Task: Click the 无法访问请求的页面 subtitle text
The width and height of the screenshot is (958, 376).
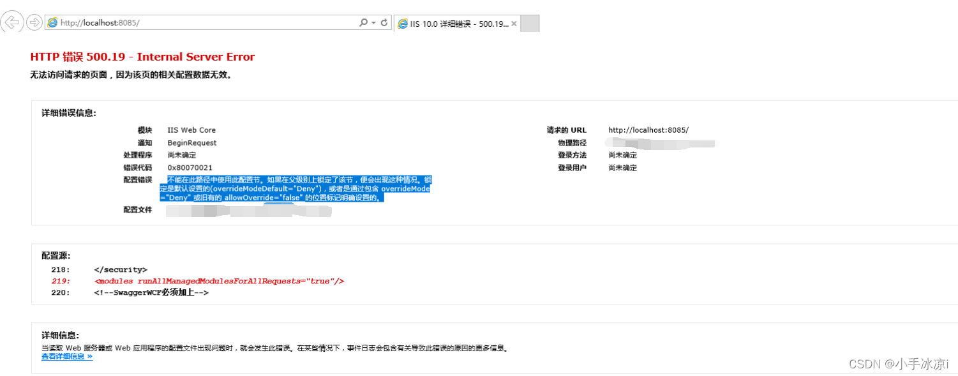Action: 131,75
